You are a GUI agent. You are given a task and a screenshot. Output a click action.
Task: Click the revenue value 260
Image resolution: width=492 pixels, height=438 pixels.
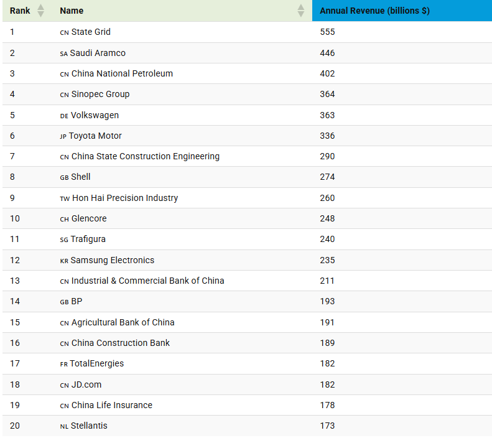(327, 198)
